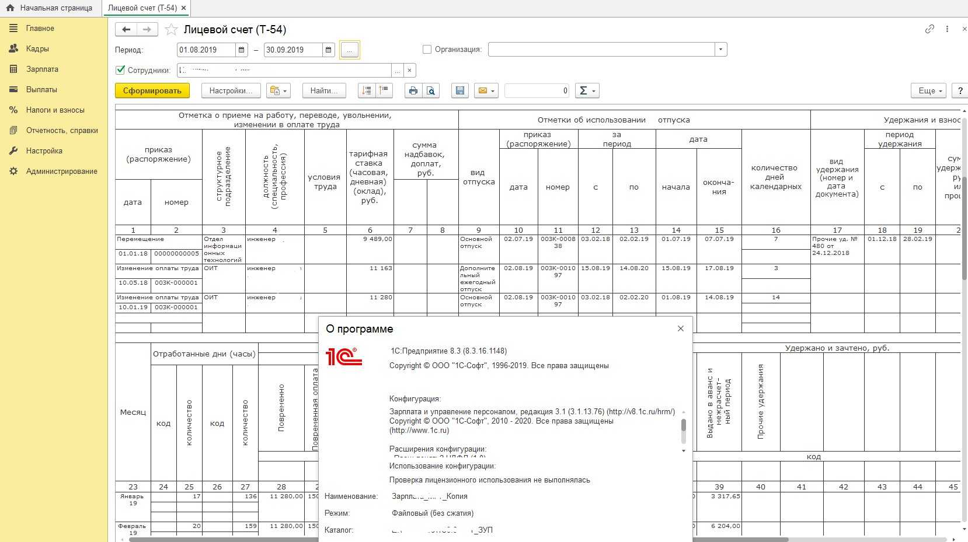The height and width of the screenshot is (542, 968).
Task: Toggle the Сотрудники checkbox
Action: (120, 70)
